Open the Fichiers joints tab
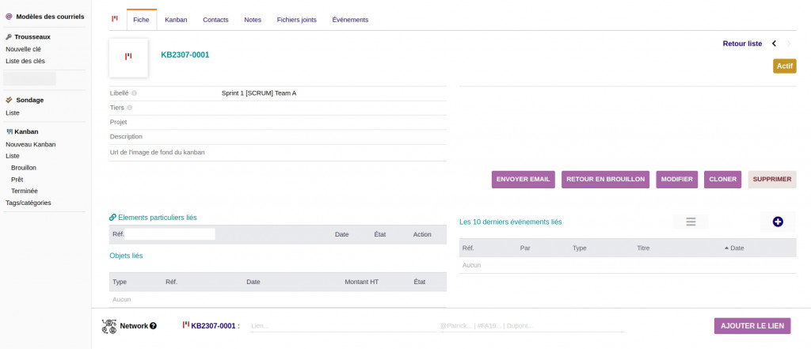 click(297, 20)
